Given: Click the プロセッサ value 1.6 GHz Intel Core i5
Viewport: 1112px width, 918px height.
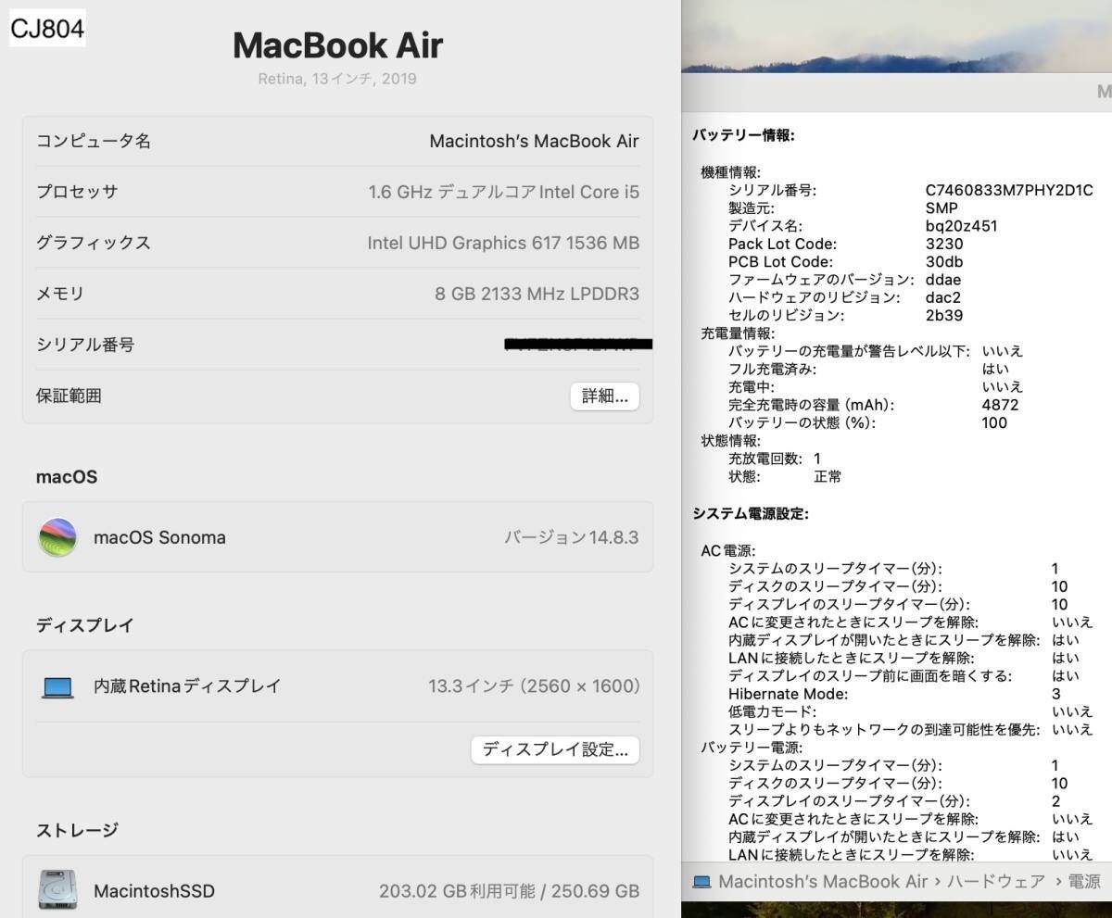Looking at the screenshot, I should pyautogui.click(x=503, y=192).
